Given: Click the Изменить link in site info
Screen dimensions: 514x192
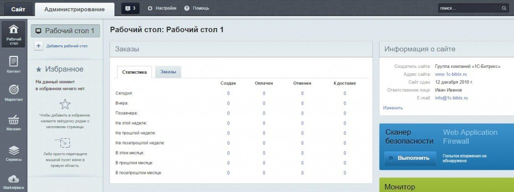Looking at the screenshot, I should pyautogui.click(x=393, y=108).
